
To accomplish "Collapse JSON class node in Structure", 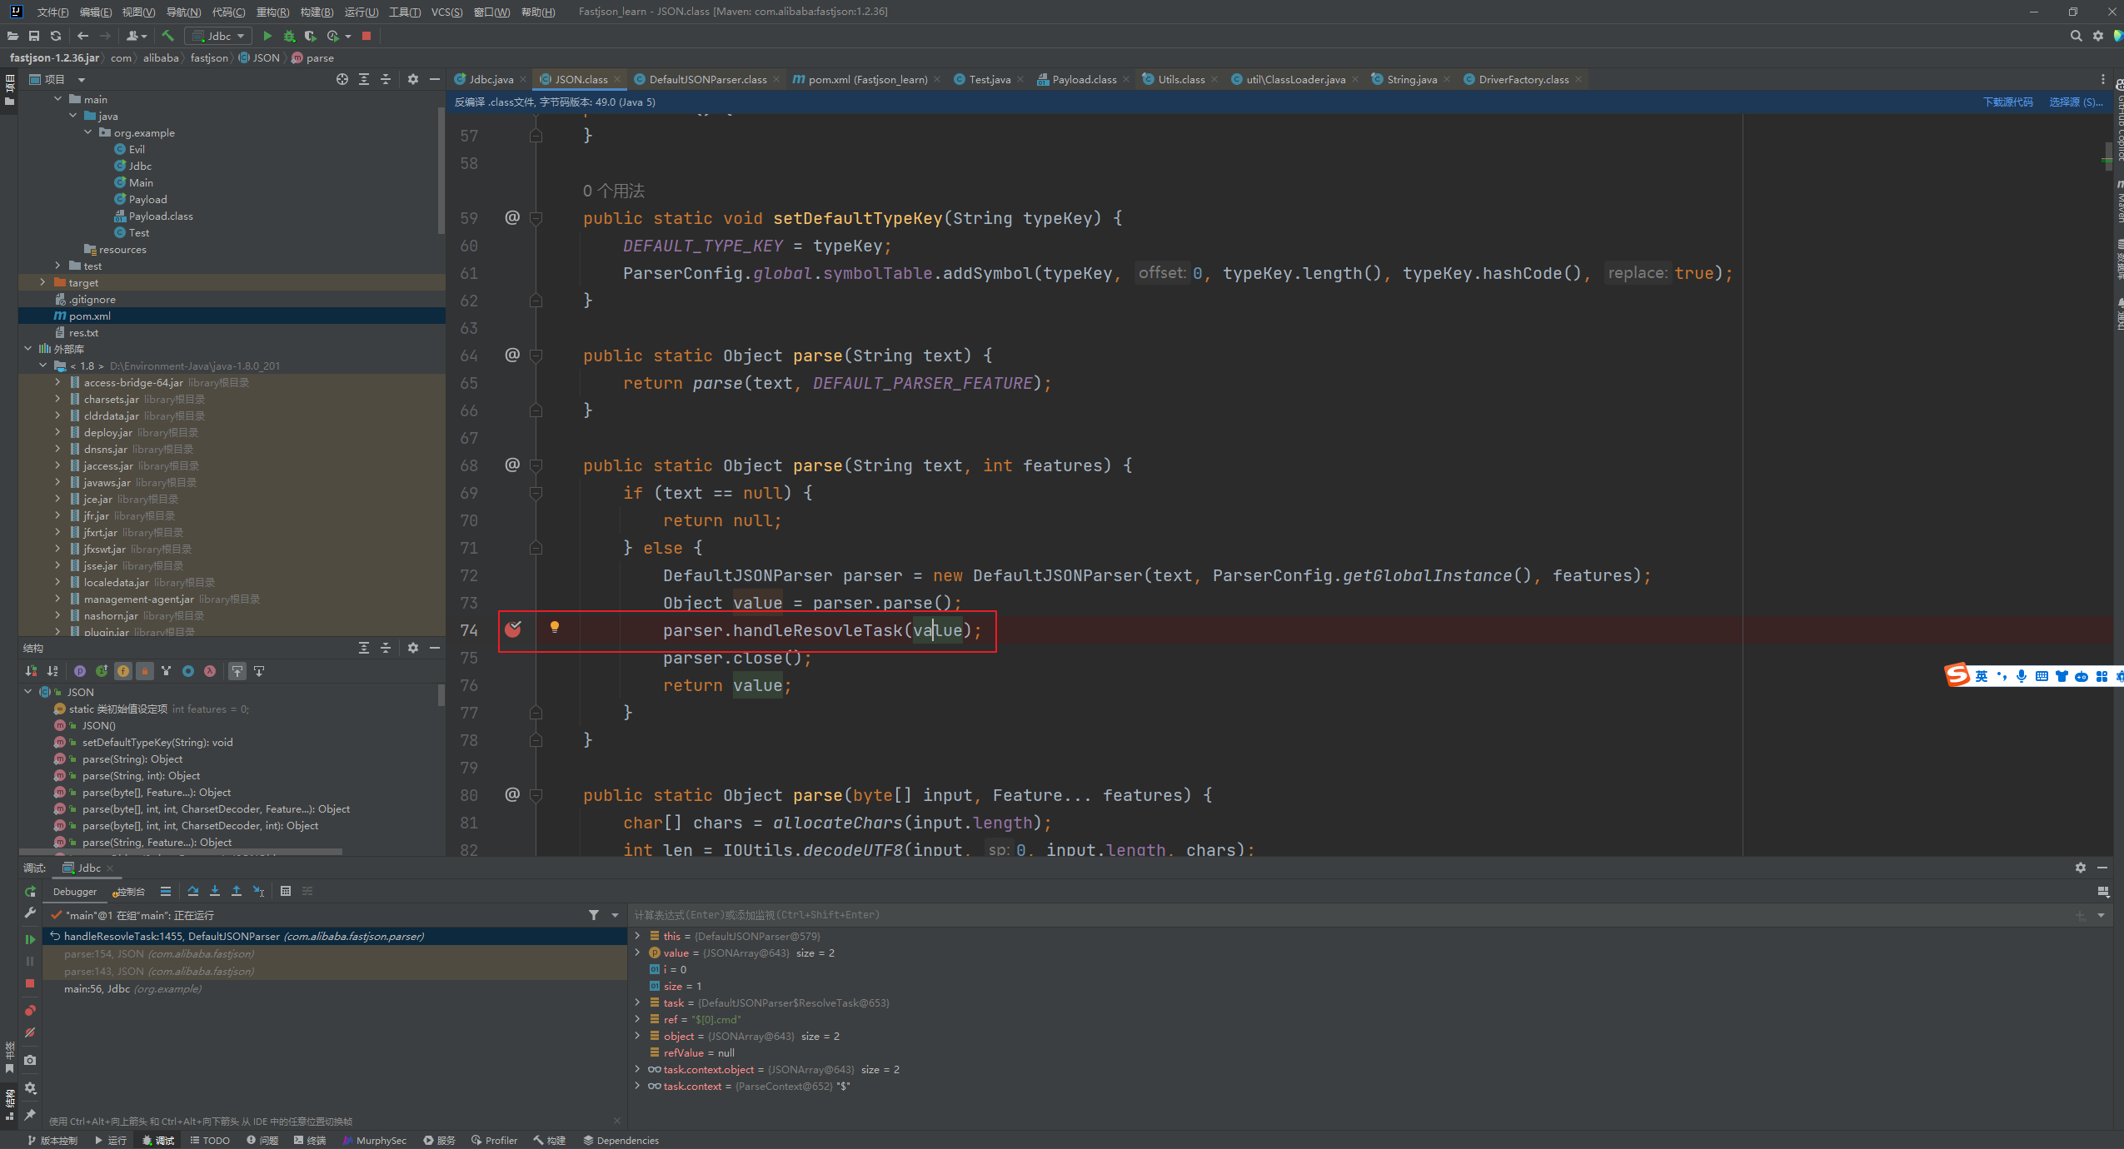I will click(x=28, y=692).
